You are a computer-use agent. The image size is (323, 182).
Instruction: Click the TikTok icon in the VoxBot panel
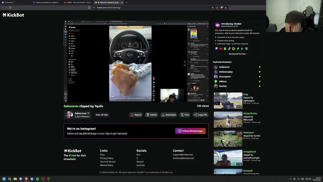(229, 49)
